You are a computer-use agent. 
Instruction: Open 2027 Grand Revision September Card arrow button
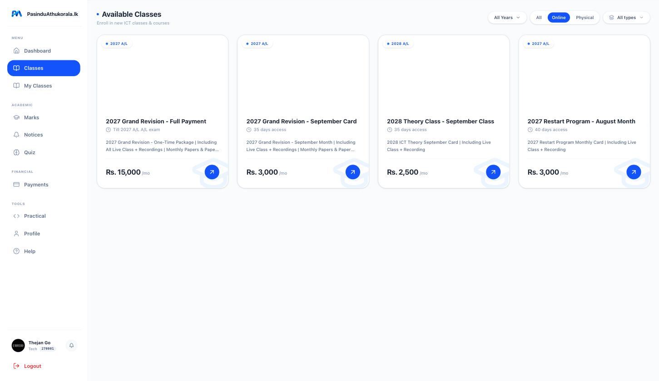(353, 172)
